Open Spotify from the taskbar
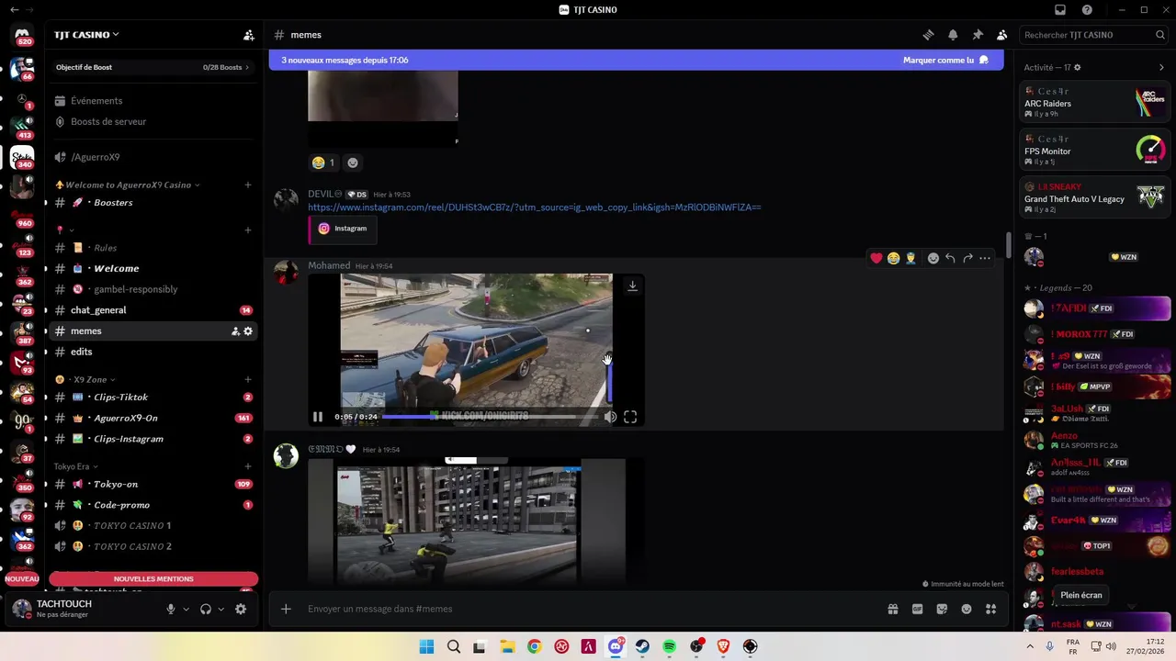1176x661 pixels. pos(669,647)
